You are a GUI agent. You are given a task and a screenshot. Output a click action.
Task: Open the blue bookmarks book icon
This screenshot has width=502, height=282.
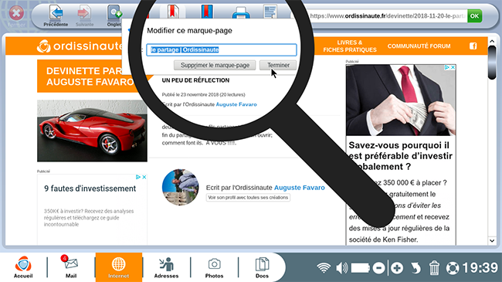point(207,12)
